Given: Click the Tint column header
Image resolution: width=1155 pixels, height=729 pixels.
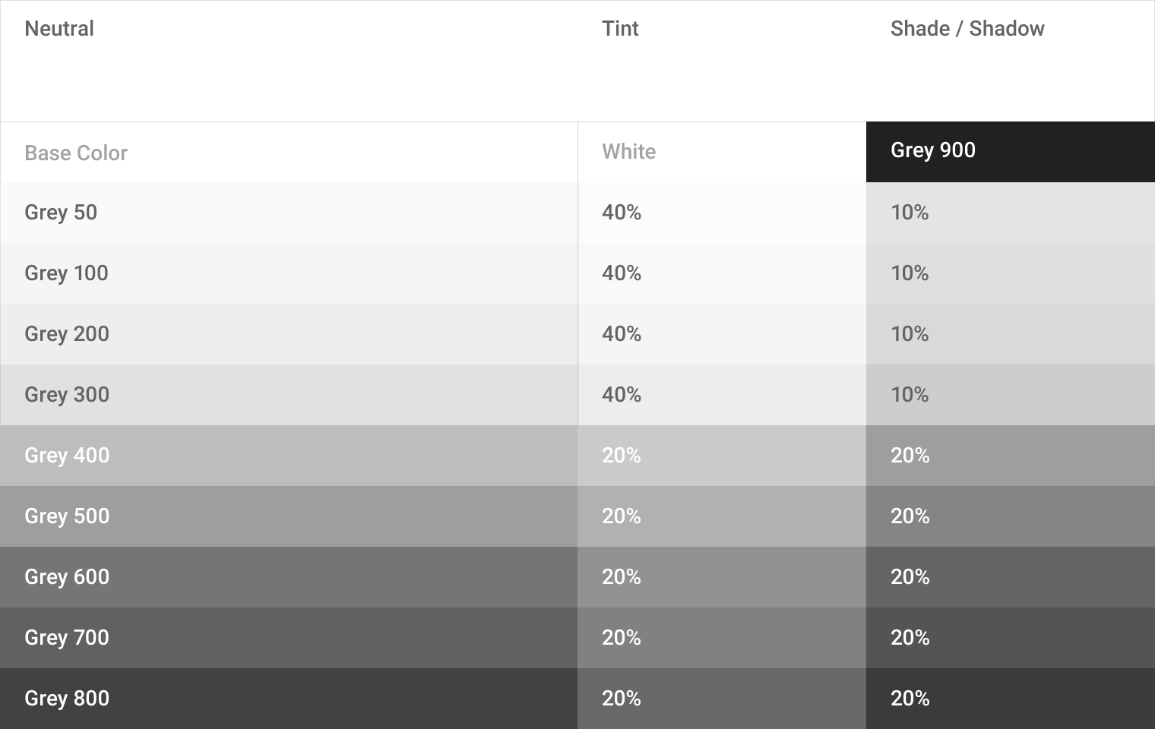Looking at the screenshot, I should coord(620,29).
